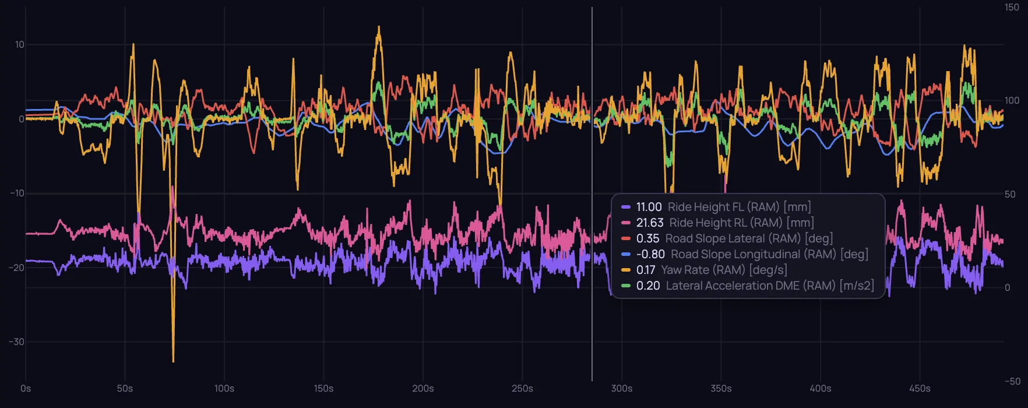This screenshot has width=1028, height=408.
Task: Click the 'Ride Height FL (RAM) [mm]' label
Action: 739,207
